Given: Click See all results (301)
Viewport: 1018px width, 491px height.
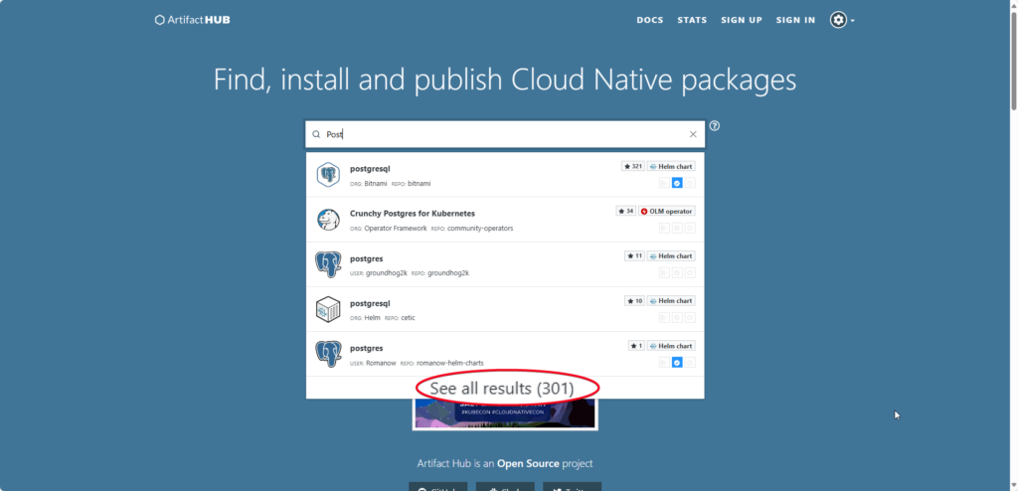Looking at the screenshot, I should 502,389.
